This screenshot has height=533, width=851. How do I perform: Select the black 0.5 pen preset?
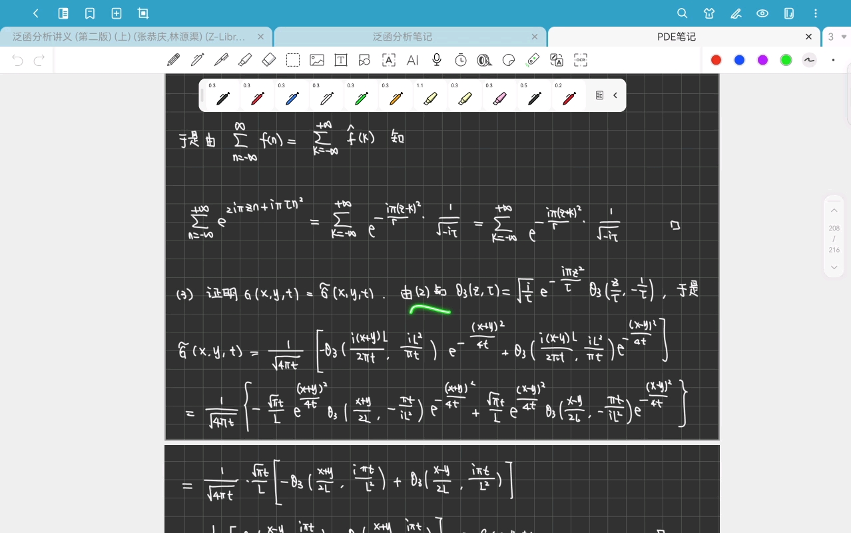(x=534, y=96)
